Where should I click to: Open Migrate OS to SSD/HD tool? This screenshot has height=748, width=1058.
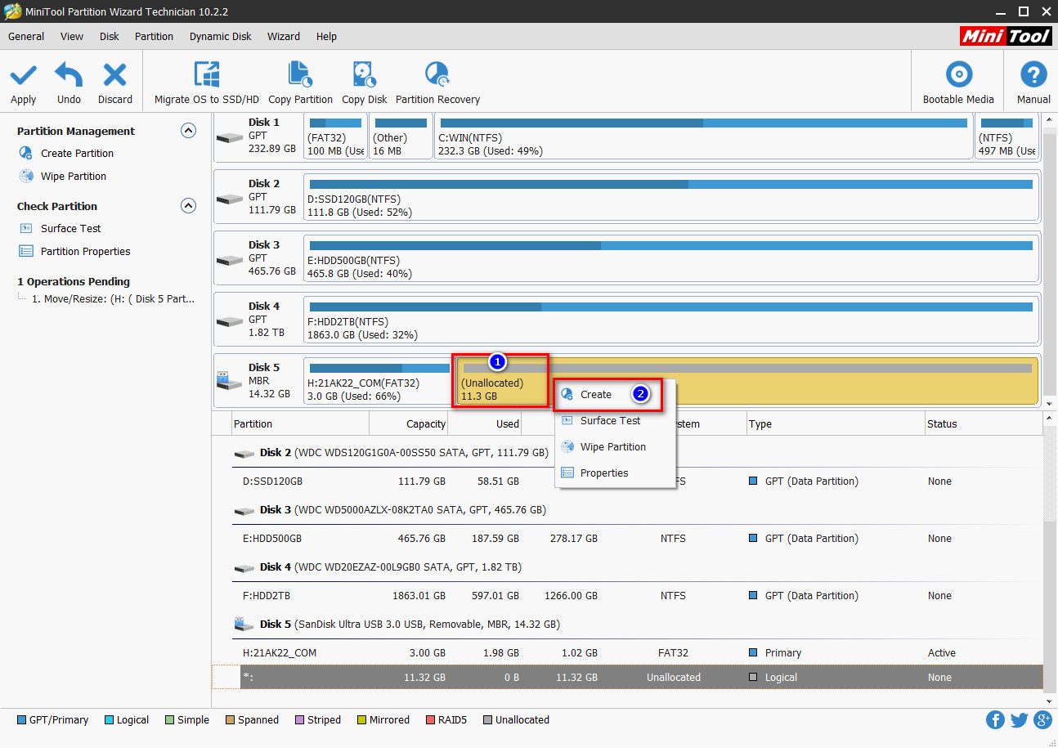pyautogui.click(x=206, y=83)
